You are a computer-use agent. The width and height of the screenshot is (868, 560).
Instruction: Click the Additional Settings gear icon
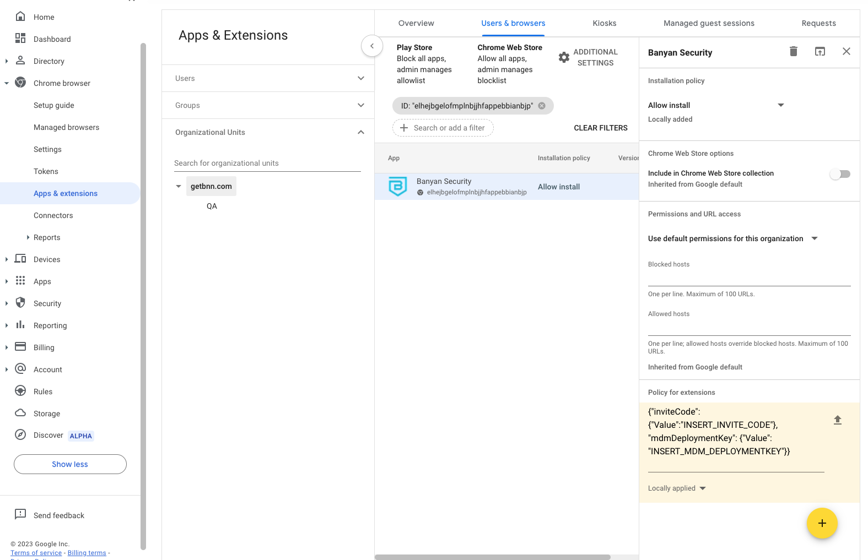[x=564, y=57]
